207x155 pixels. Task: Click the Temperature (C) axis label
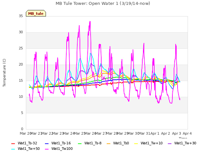[x=4, y=73]
